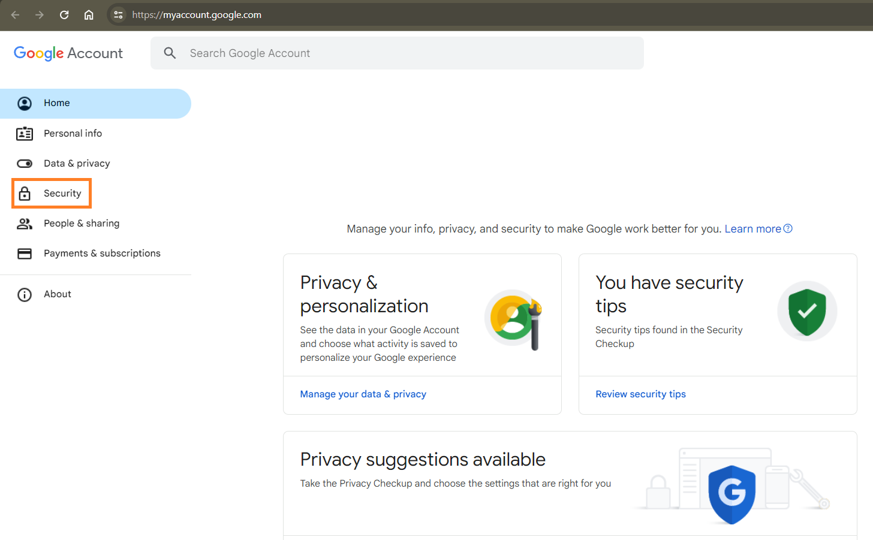This screenshot has width=873, height=540.
Task: Reload the page with the refresh icon
Action: pos(64,15)
